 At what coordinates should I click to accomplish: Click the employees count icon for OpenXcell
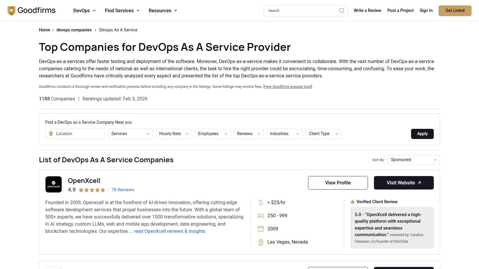coord(260,215)
